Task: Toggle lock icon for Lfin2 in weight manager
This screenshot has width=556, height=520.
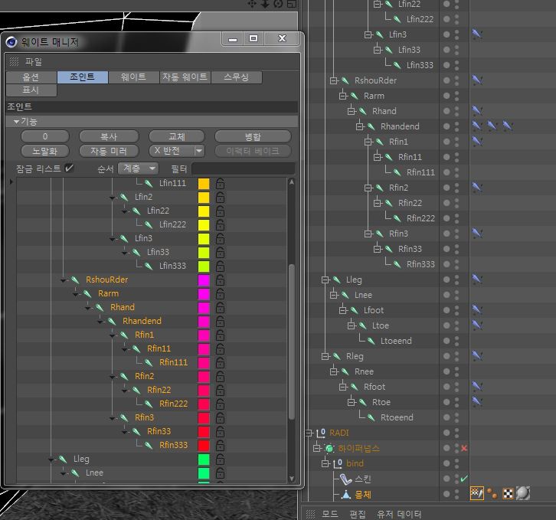Action: coord(221,198)
